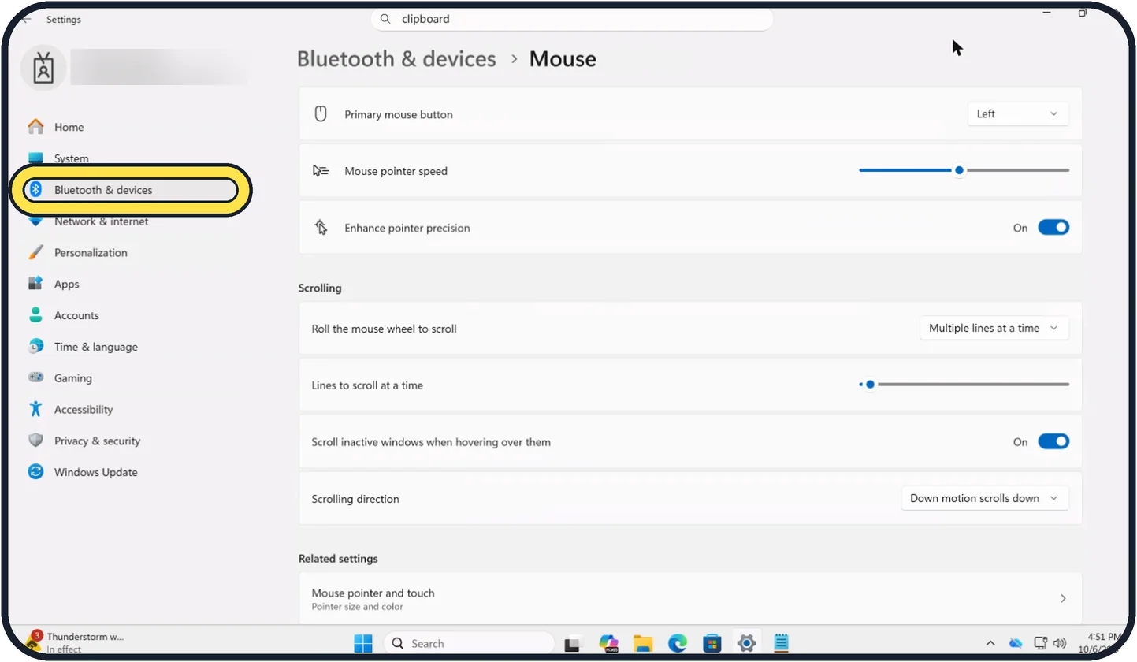Screen dimensions: 1137x662
Task: Turn off Enhance pointer precision switch
Action: coord(1053,228)
